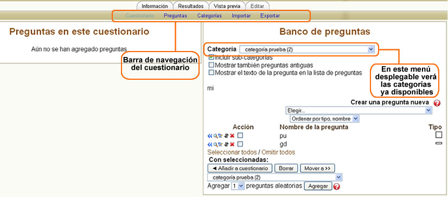Go to Preguntas in navigation bar
Screen dimensions: 448x197
pos(175,16)
